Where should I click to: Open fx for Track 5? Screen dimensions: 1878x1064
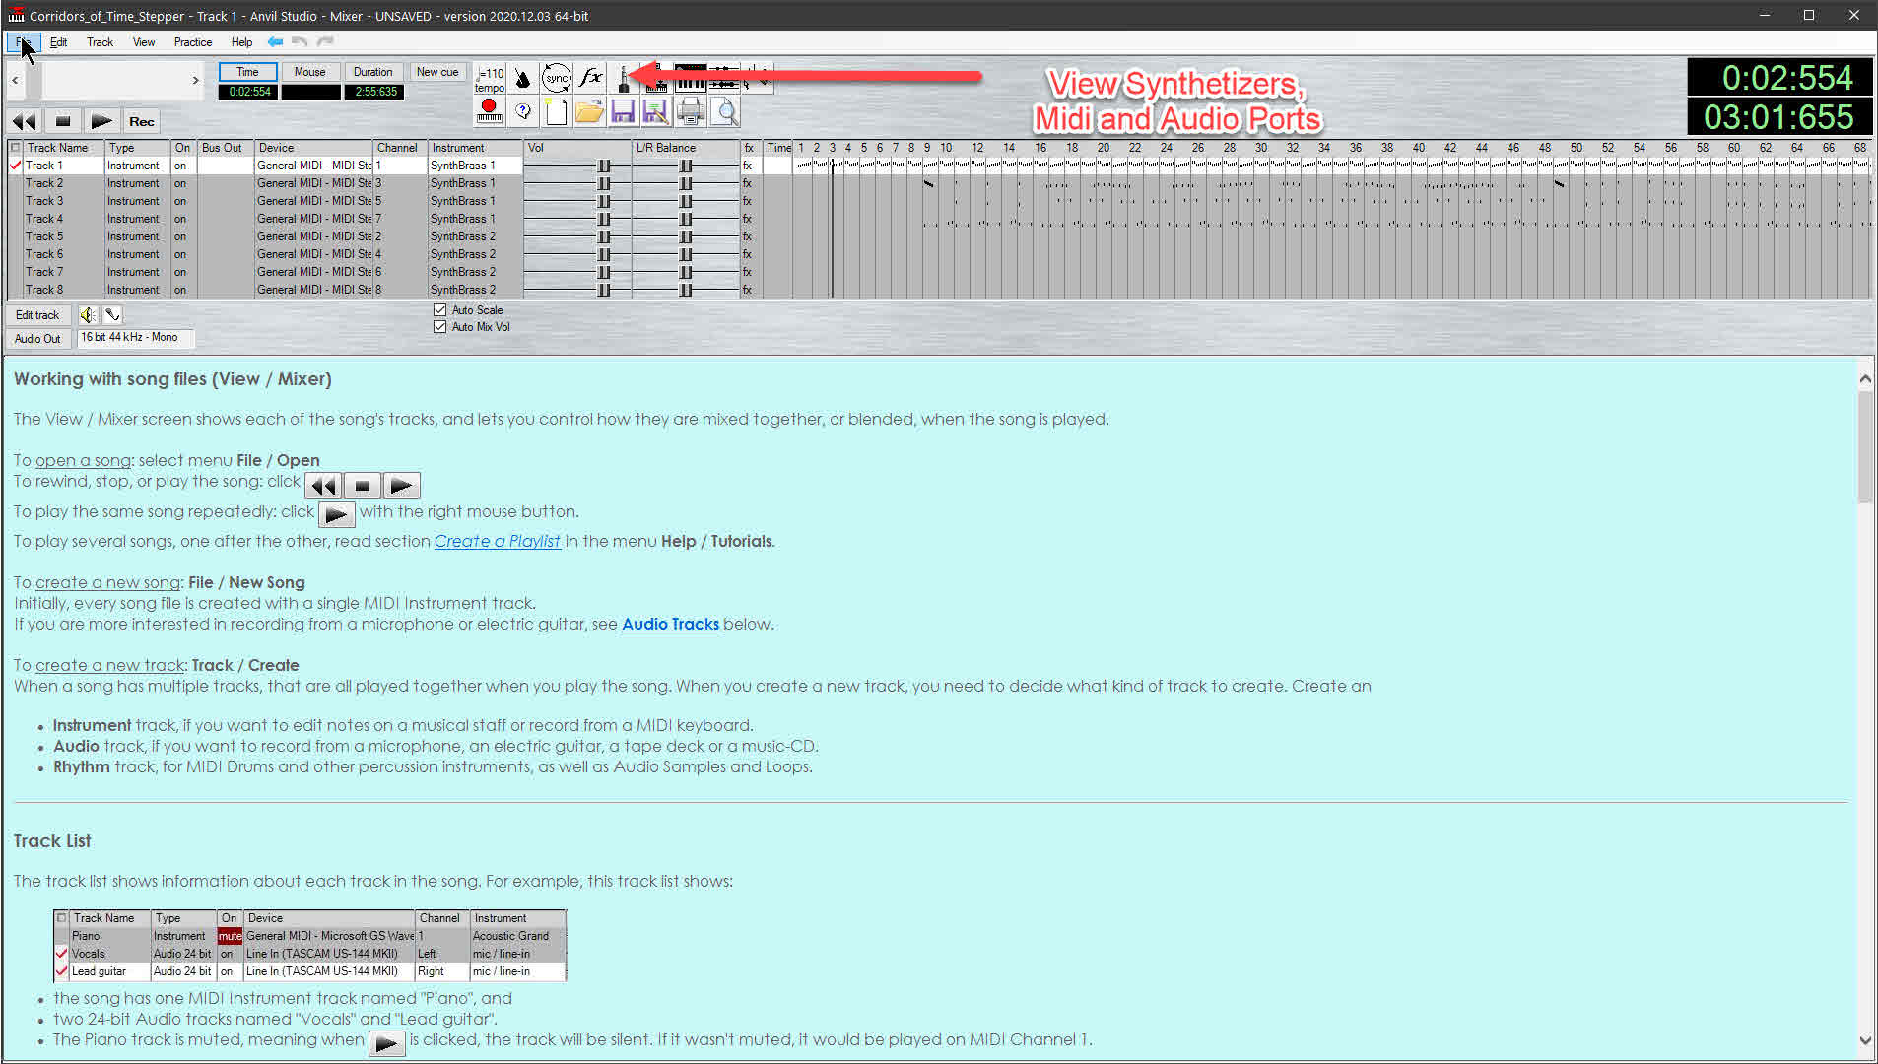pyautogui.click(x=748, y=236)
